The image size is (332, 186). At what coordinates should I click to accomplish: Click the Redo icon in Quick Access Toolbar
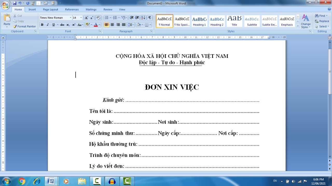pyautogui.click(x=28, y=3)
